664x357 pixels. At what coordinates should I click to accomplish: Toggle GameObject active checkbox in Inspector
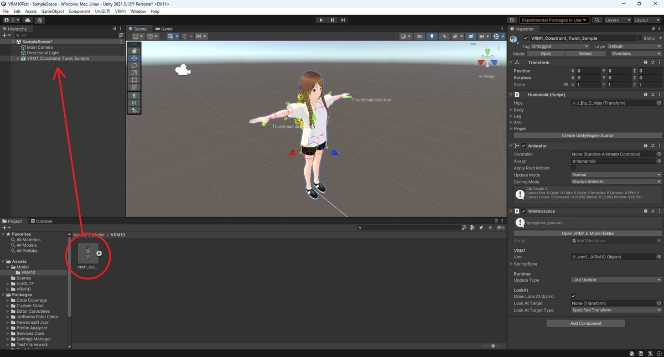[x=526, y=38]
